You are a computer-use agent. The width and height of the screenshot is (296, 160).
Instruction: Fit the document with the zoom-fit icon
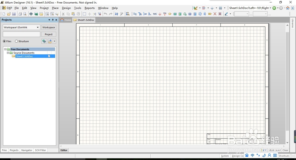pyautogui.click(x=47, y=14)
